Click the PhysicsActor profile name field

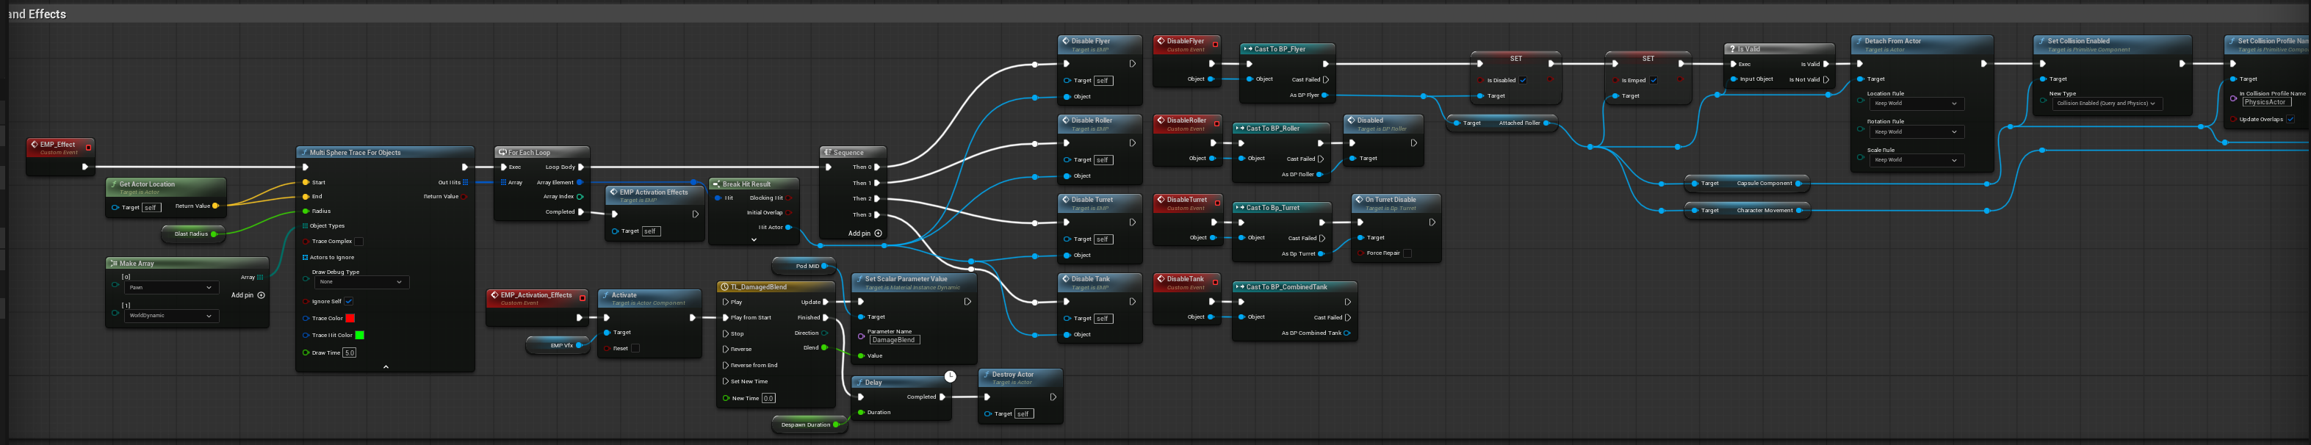2267,102
